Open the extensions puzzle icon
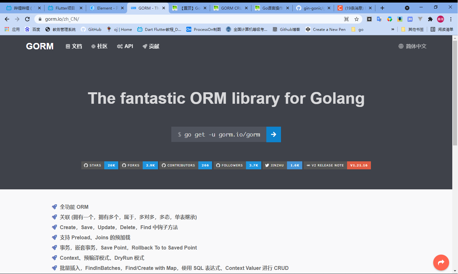Viewport: 458px width, 274px height. click(430, 19)
